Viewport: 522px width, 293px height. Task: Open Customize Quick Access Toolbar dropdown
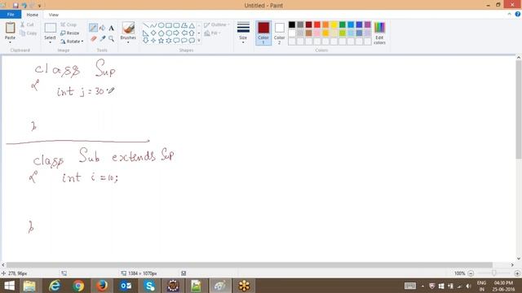click(40, 6)
